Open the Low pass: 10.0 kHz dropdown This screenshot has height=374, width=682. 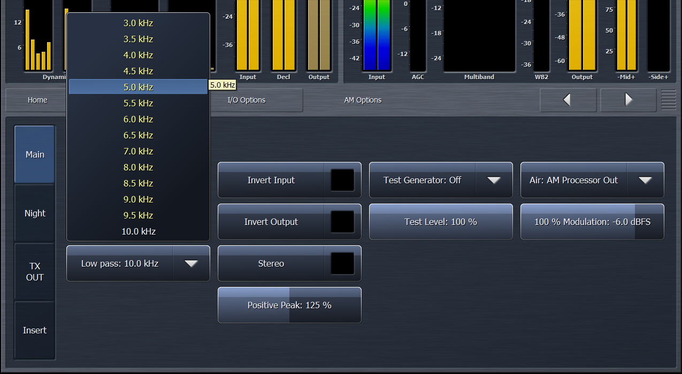[x=138, y=263]
